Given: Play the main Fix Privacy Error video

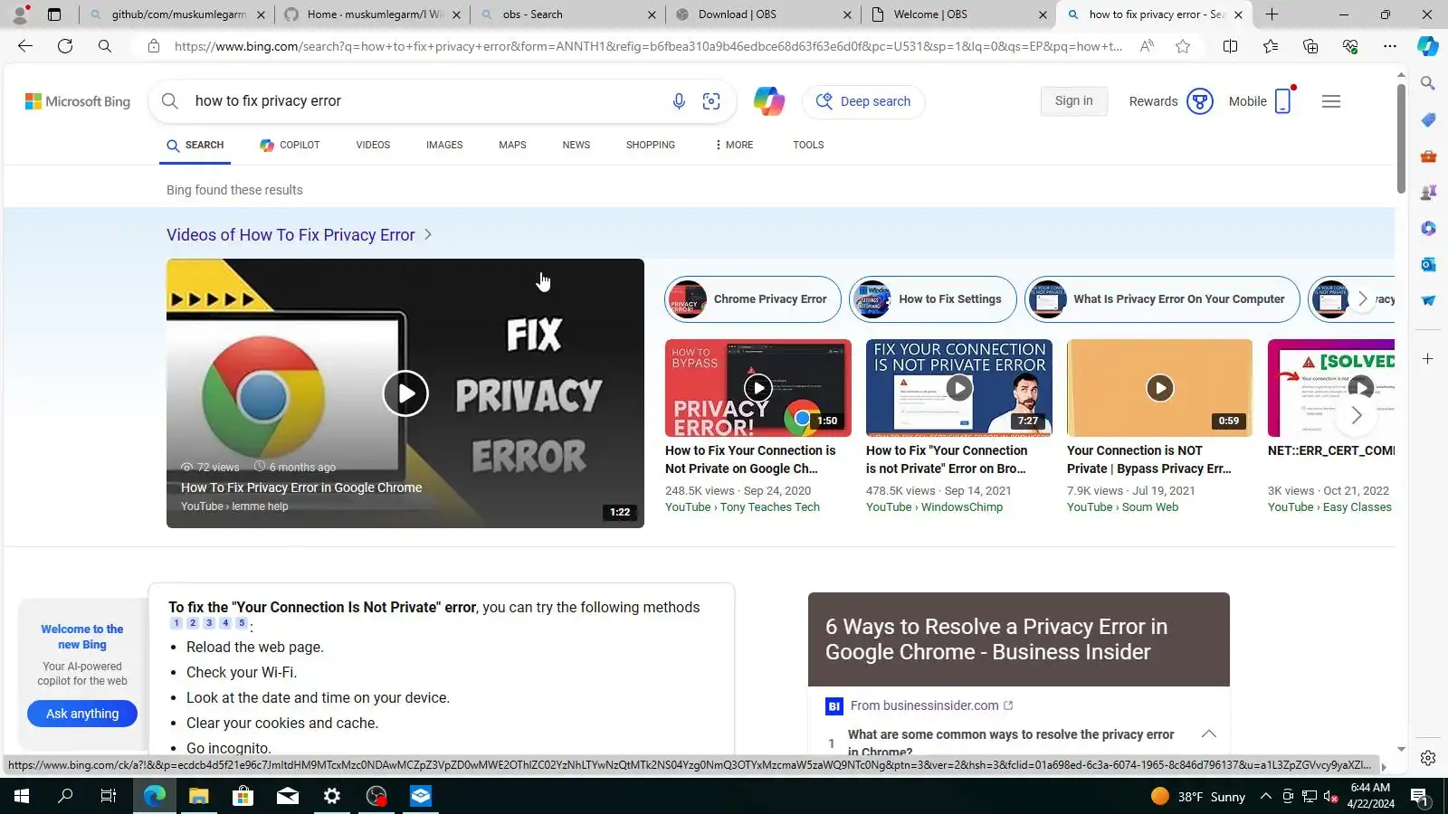Looking at the screenshot, I should coord(405,393).
